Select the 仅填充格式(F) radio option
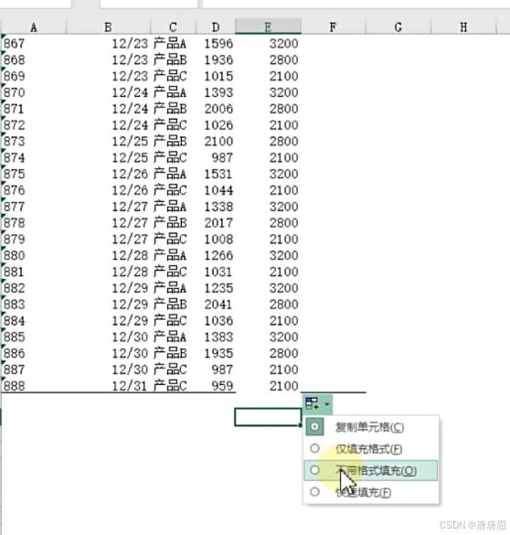 click(x=370, y=449)
